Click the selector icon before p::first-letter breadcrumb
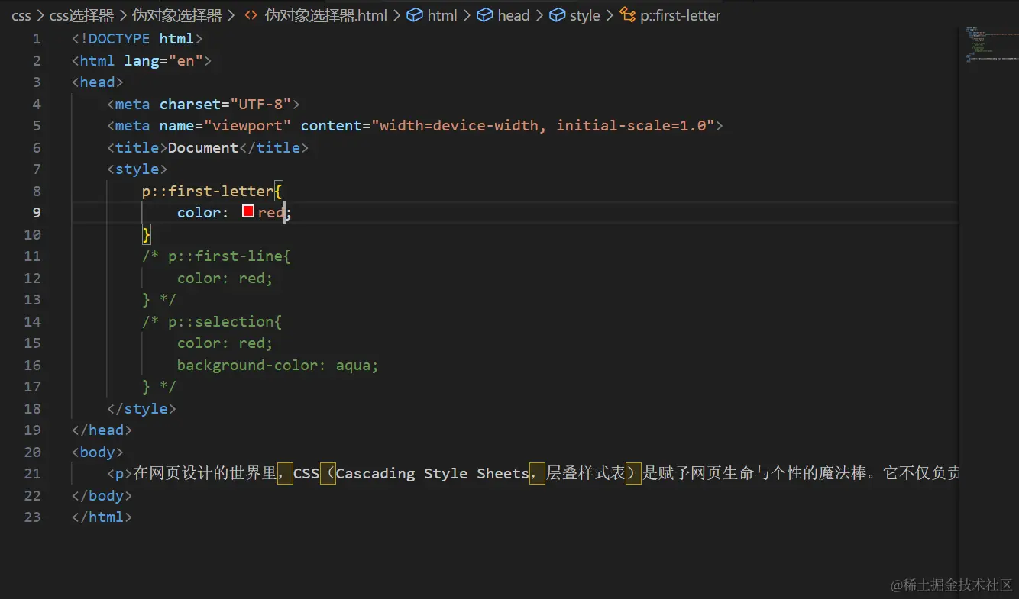Image resolution: width=1019 pixels, height=599 pixels. [x=628, y=15]
